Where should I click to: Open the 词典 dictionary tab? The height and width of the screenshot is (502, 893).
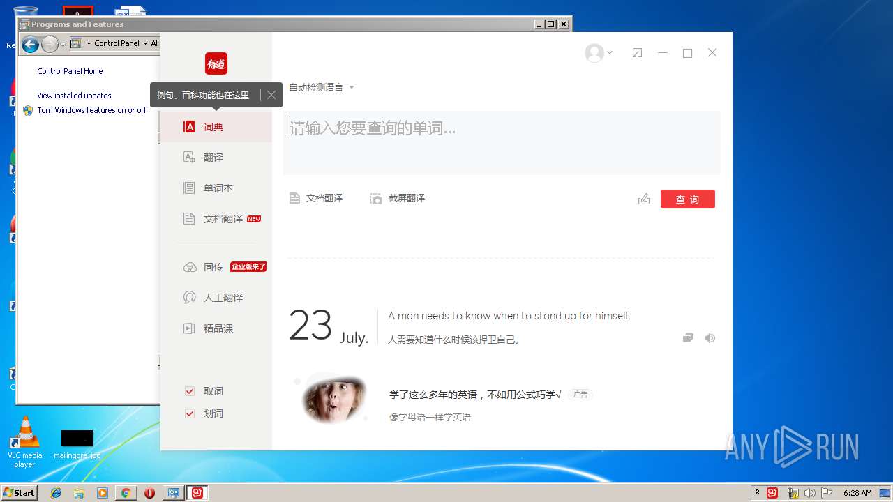coord(216,127)
